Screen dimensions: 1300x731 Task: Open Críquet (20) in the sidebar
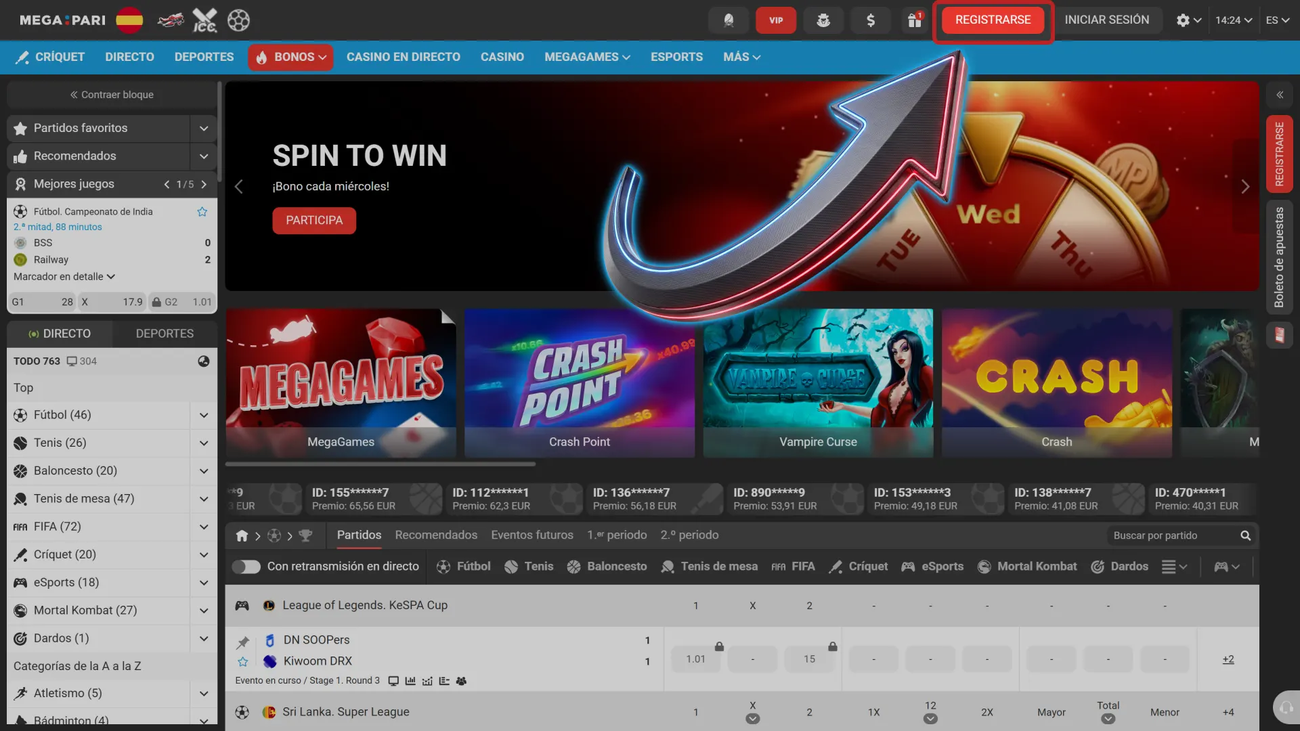point(98,554)
